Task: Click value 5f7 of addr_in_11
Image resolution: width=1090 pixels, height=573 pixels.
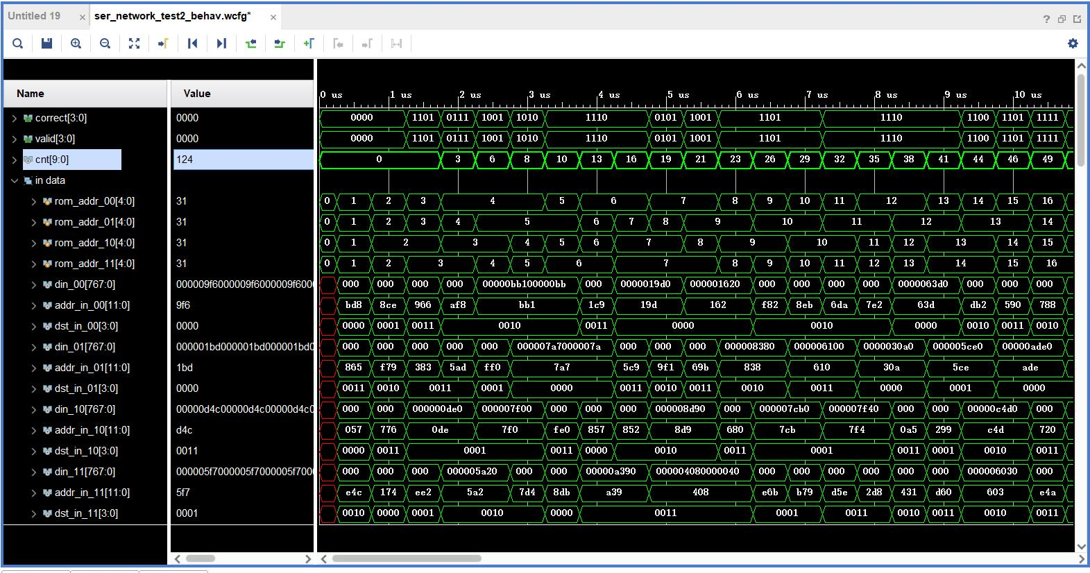Action: [182, 493]
